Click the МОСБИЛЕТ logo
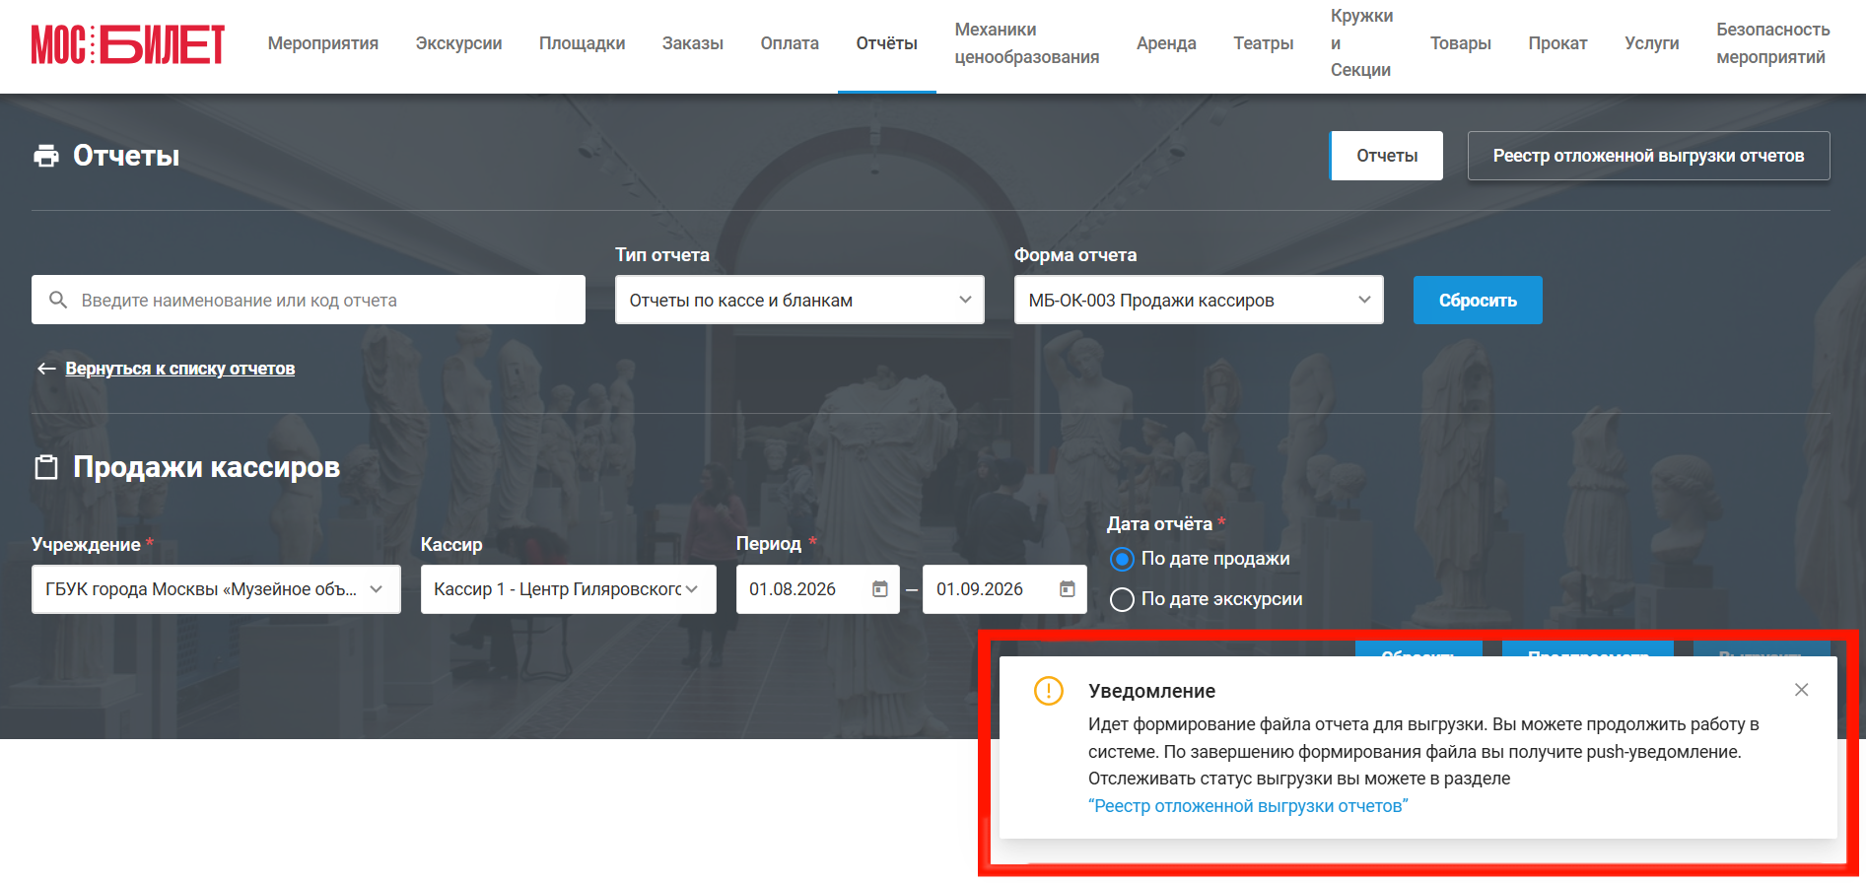 pyautogui.click(x=128, y=44)
